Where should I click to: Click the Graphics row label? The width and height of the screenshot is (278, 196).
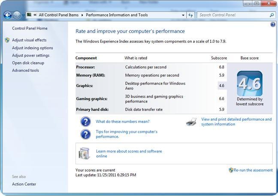pos(85,86)
